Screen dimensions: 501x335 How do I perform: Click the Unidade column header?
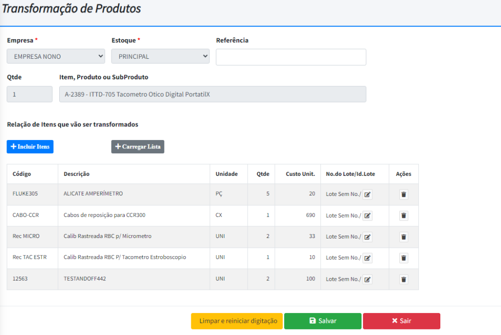pyautogui.click(x=227, y=174)
